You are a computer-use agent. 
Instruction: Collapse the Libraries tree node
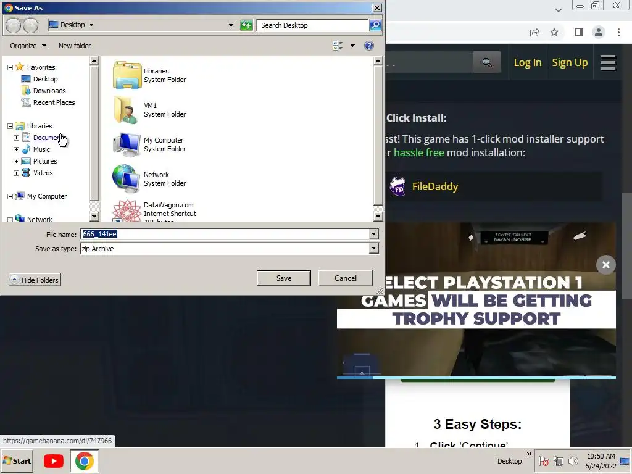pos(10,126)
